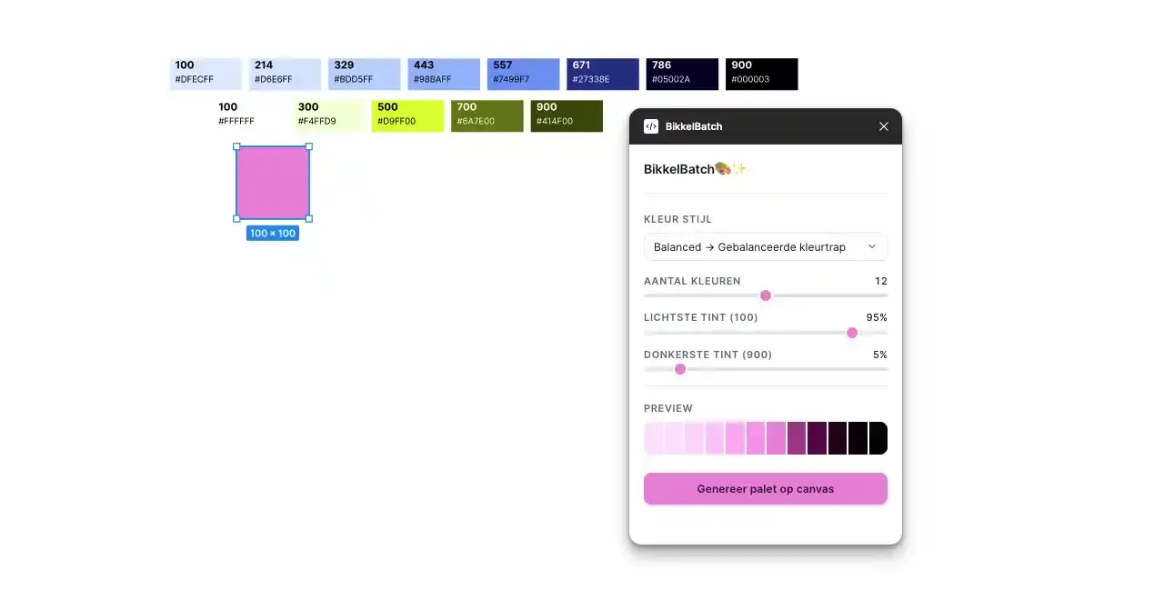Click the Aantal Kleuren slider thumb
The image size is (1164, 600).
766,295
